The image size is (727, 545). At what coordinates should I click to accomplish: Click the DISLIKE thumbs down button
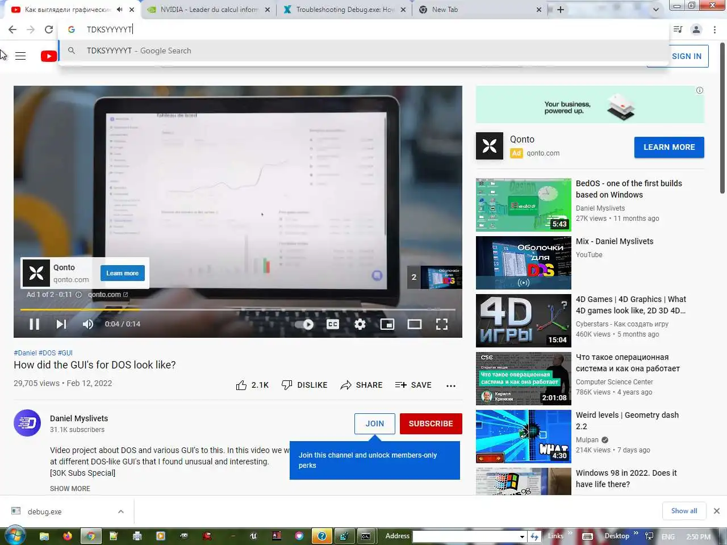(304, 385)
